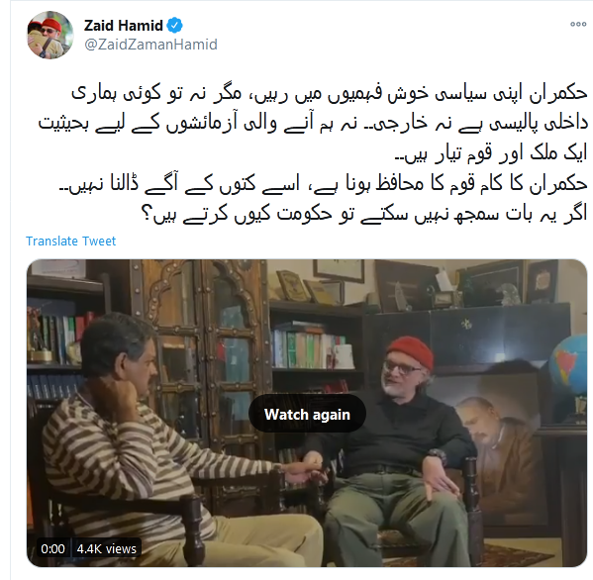Screen dimensions: 593x580
Task: Click the second line of Urdu tweet text
Action: coord(313,124)
